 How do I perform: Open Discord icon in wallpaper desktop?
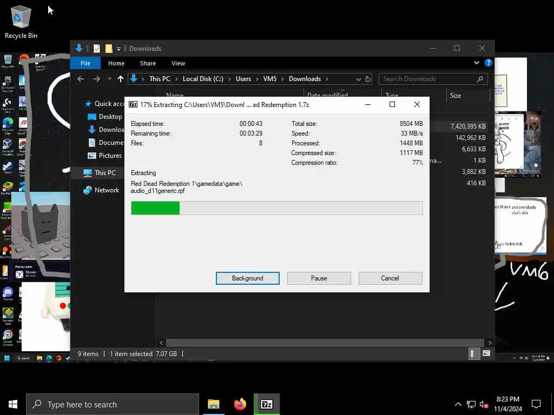8,292
